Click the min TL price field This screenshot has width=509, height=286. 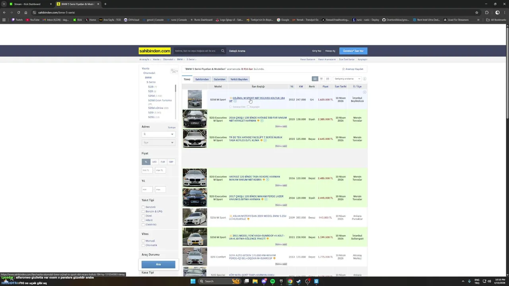click(x=147, y=170)
